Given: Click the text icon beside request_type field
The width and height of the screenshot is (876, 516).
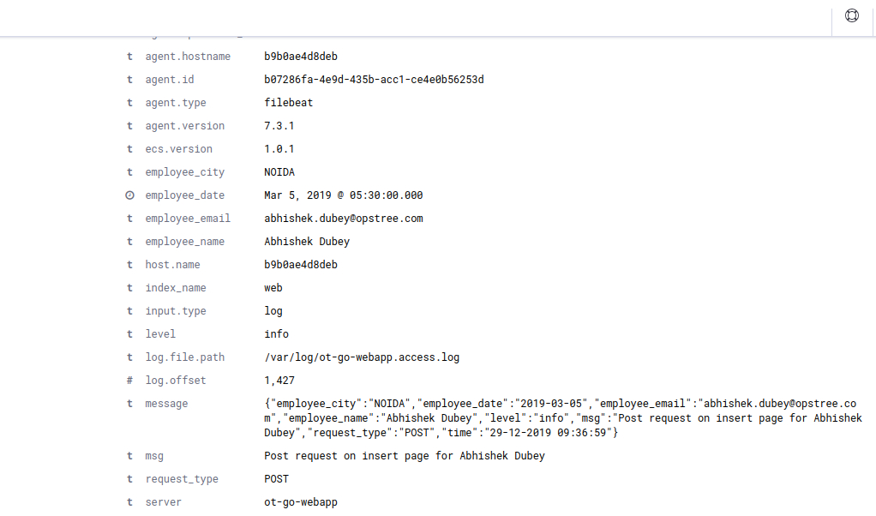Looking at the screenshot, I should pyautogui.click(x=129, y=478).
